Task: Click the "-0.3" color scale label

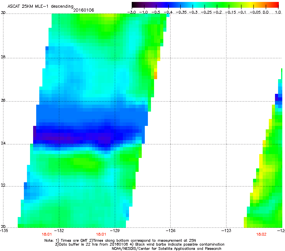Action: 193,12
